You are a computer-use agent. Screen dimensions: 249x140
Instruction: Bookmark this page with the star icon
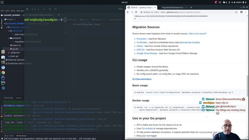click(x=236, y=12)
